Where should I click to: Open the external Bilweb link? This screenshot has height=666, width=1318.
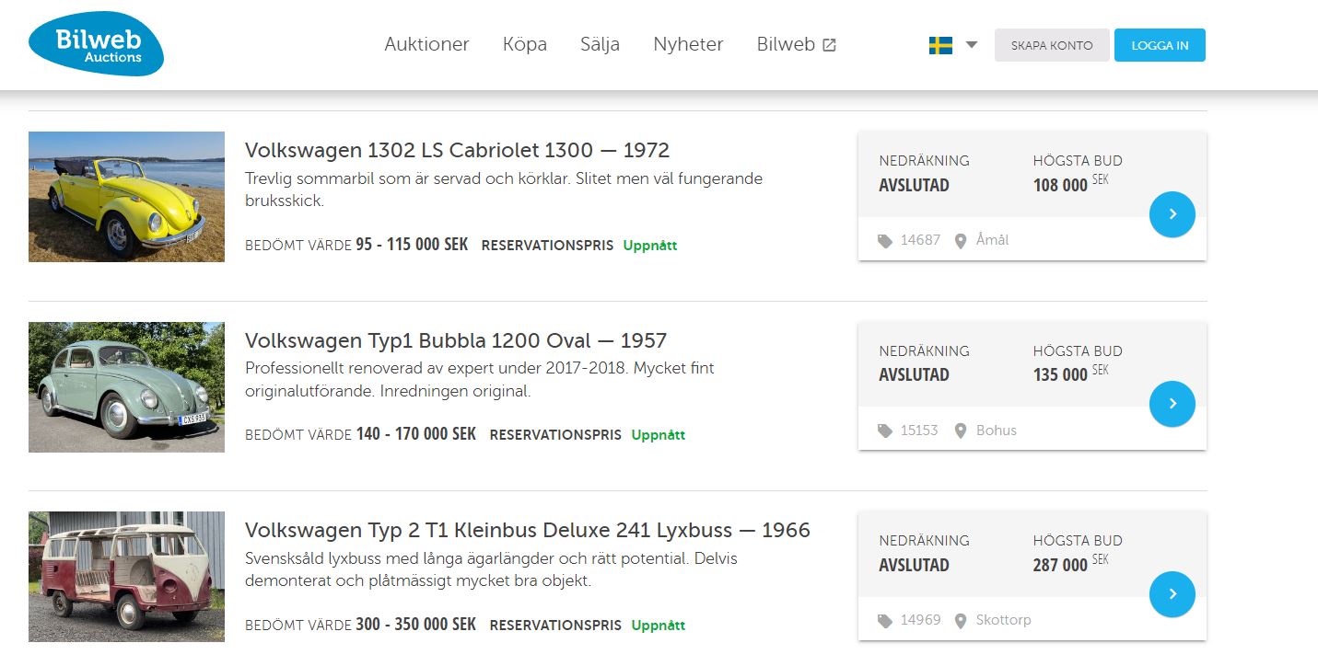click(796, 44)
